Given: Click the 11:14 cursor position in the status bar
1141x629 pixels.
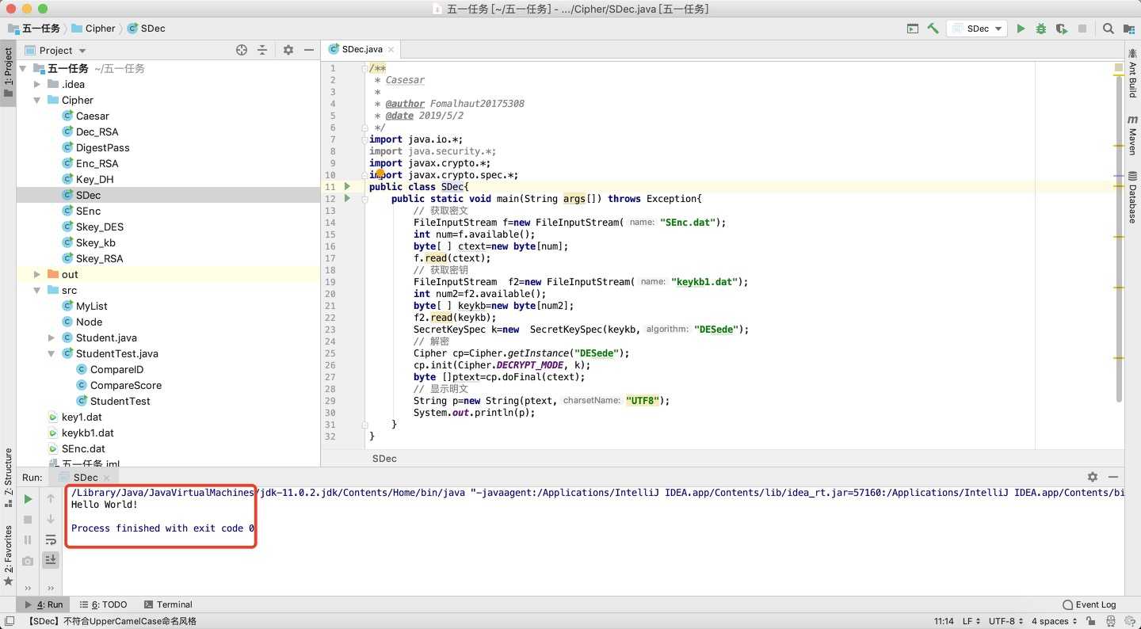Looking at the screenshot, I should click(x=944, y=622).
